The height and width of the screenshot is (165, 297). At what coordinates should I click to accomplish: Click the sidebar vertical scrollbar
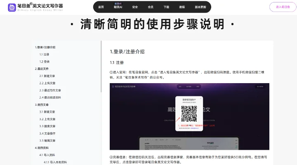coord(101,66)
